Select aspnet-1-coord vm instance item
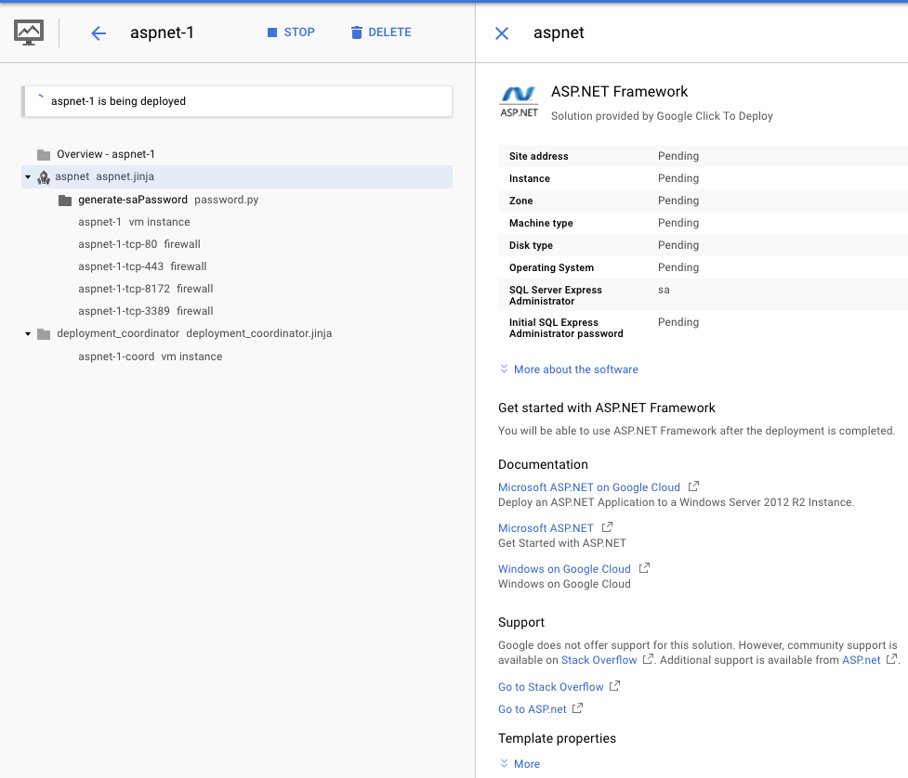The width and height of the screenshot is (908, 778). [150, 357]
